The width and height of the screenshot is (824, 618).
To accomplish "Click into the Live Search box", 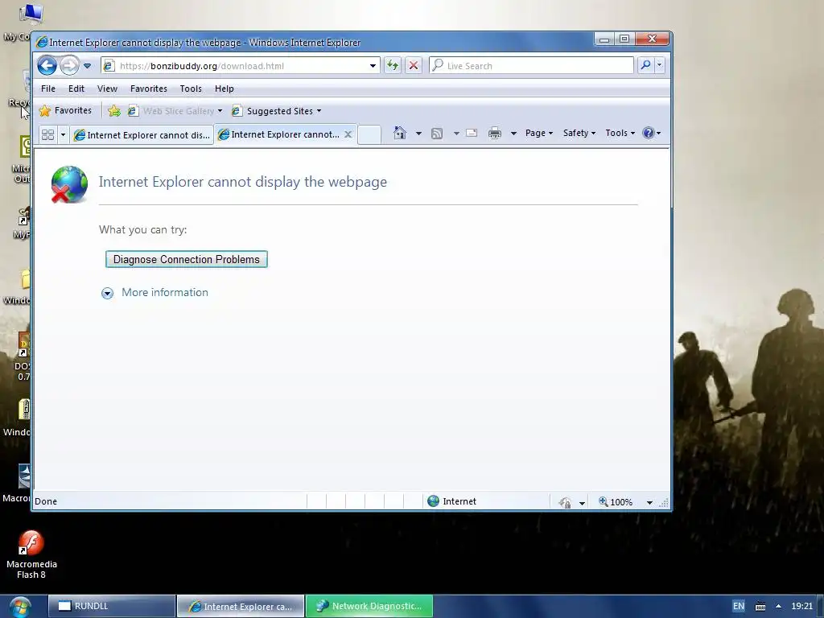I will (x=531, y=66).
